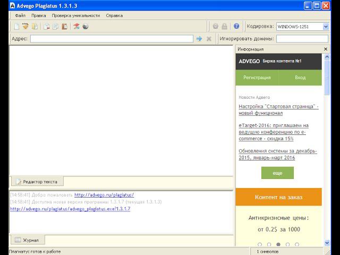Click the yellow Open file toolbar icon
Viewport: 340px width, 255px height.
pos(35,27)
